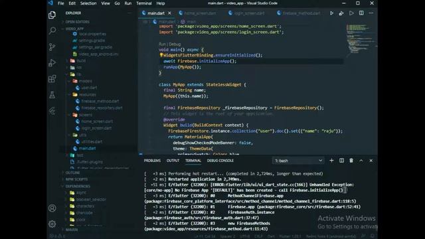Switch to the Debug Console panel tab
Screen dimensions: 425x239
[220, 161]
